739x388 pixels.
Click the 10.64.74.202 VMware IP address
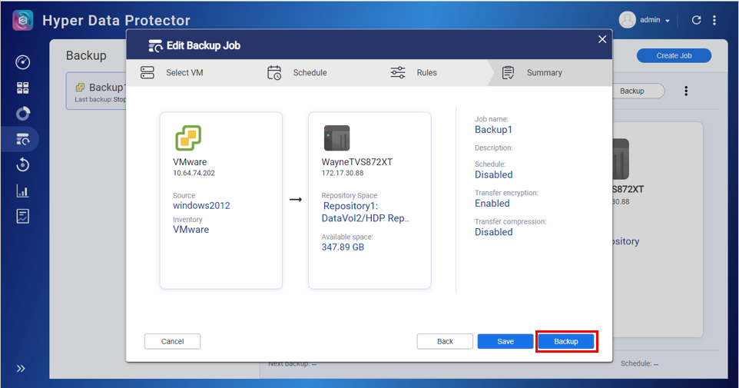194,173
